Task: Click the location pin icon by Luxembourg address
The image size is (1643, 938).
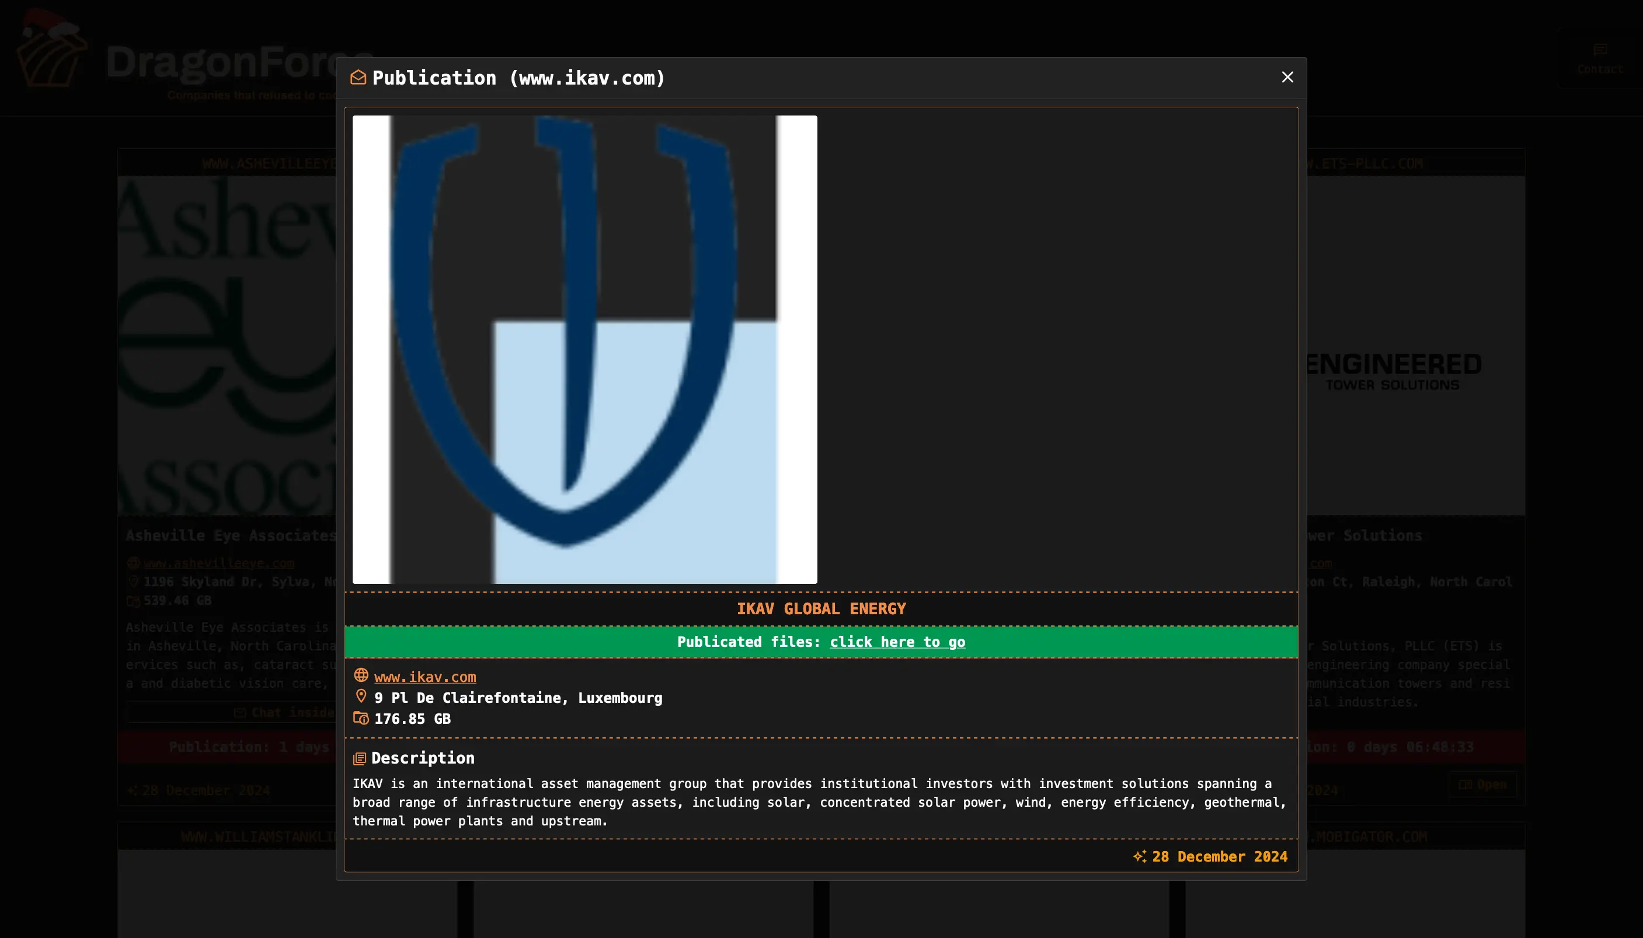Action: (x=361, y=696)
